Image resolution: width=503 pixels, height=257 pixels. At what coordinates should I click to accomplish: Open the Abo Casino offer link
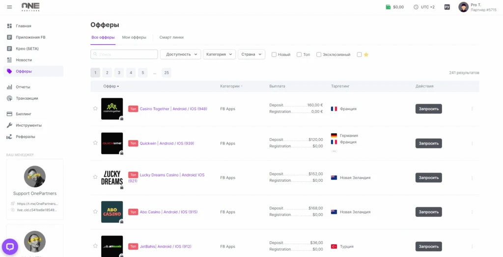pos(168,212)
